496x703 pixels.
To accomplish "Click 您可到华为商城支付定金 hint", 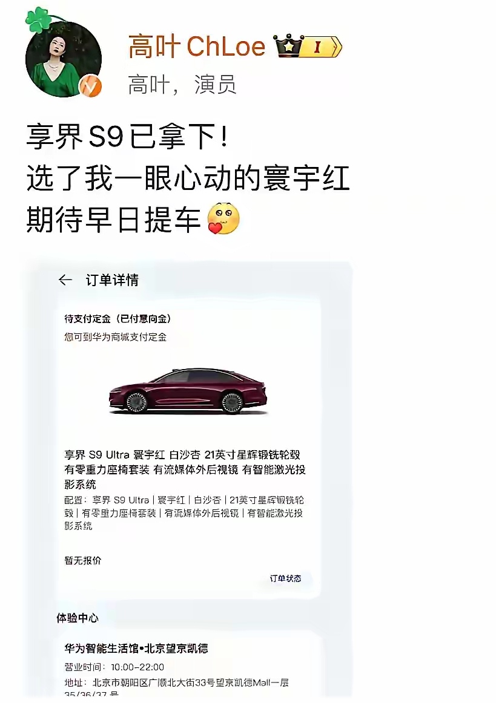I will pyautogui.click(x=115, y=337).
